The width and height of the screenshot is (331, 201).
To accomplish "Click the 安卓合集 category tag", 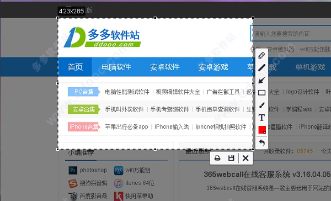I will coord(84,109).
